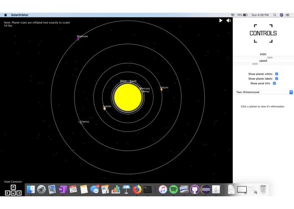Uncheck Show planet orbits
The width and height of the screenshot is (294, 209).
[x=277, y=74]
